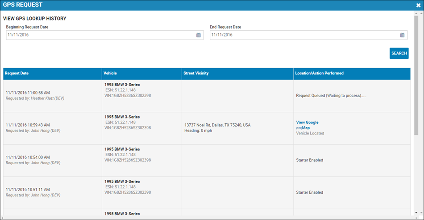The image size is (424, 220).
Task: Click 'Vehicle Located' status text
Action: [x=310, y=133]
